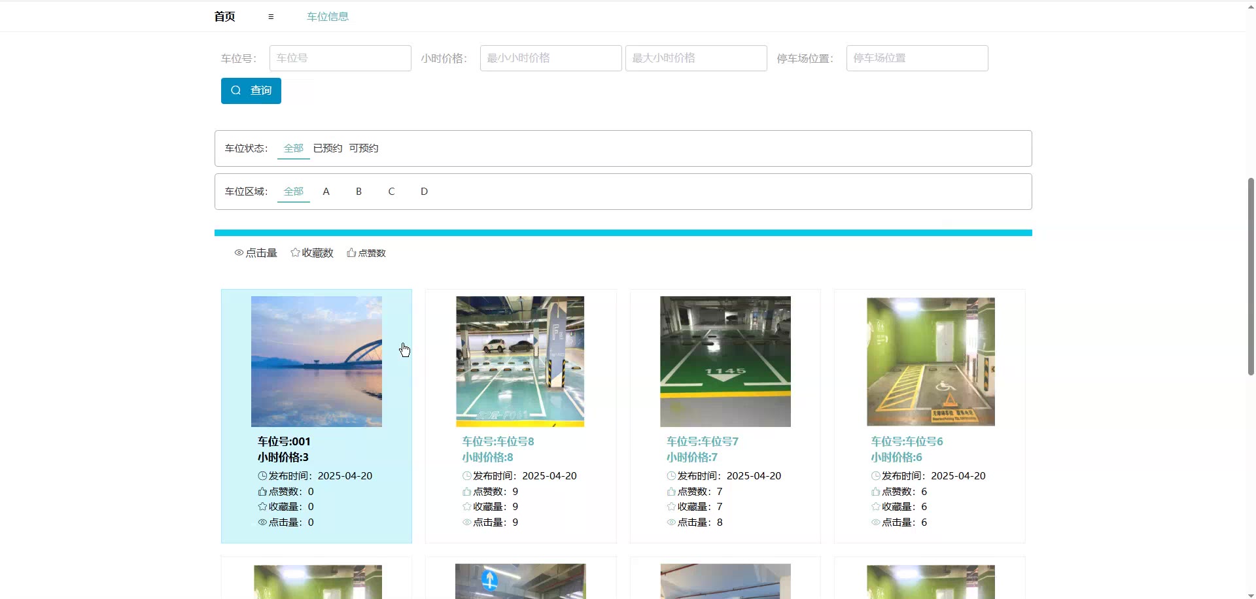
Task: Open the 车位号:车位号8 title link
Action: (498, 441)
